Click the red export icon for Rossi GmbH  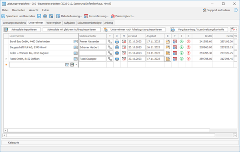coord(188,59)
